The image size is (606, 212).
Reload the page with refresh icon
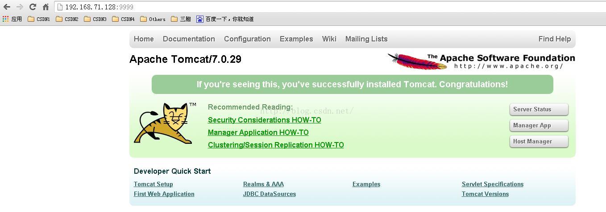pyautogui.click(x=33, y=7)
